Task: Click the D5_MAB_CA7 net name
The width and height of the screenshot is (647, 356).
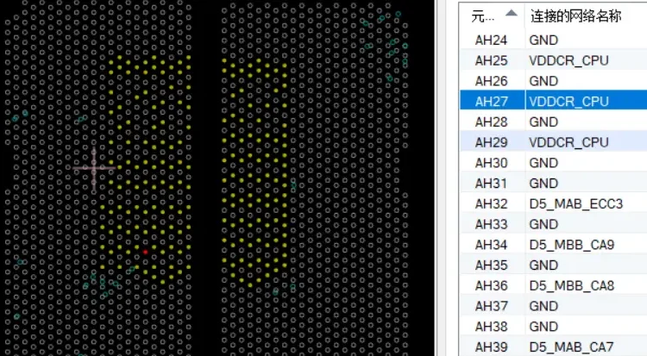Action: click(571, 347)
